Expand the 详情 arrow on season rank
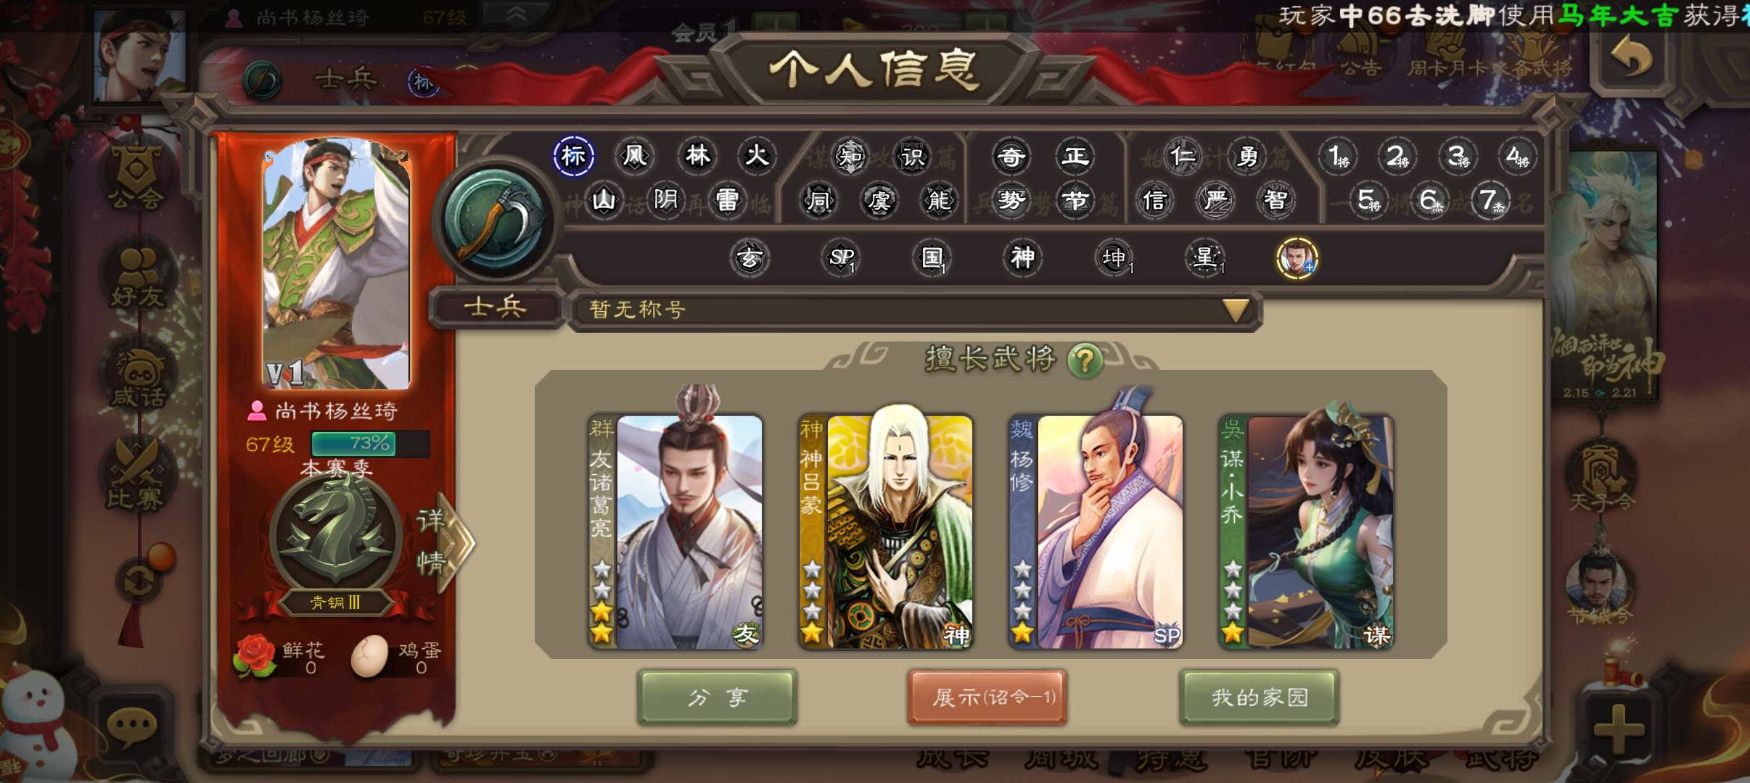1750x783 pixels. 444,542
